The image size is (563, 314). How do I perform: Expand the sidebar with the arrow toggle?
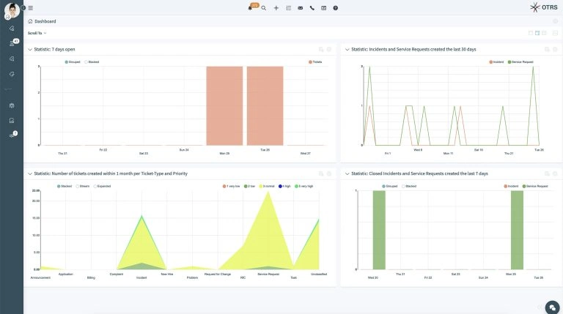[23, 8]
